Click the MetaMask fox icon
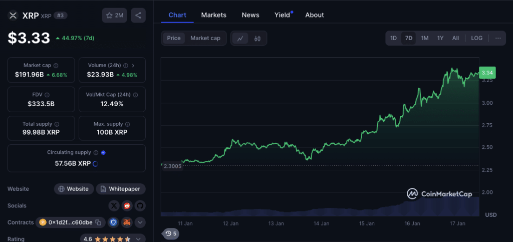 (x=127, y=222)
